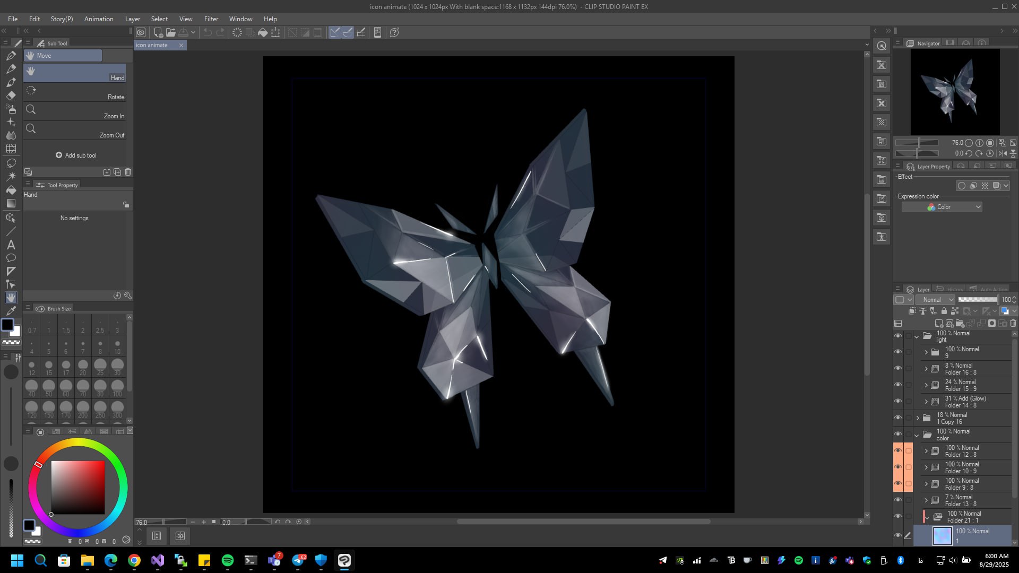Screen dimensions: 1019x573
Task: Open Spotify from the taskbar
Action: point(228,560)
